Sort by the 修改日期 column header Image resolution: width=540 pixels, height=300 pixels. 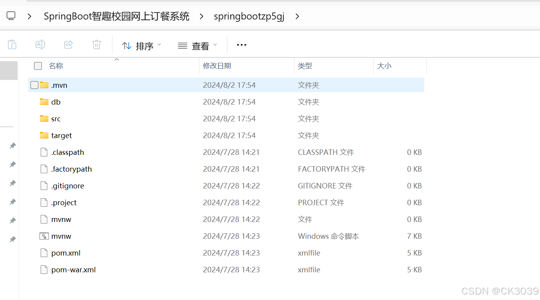pyautogui.click(x=217, y=66)
